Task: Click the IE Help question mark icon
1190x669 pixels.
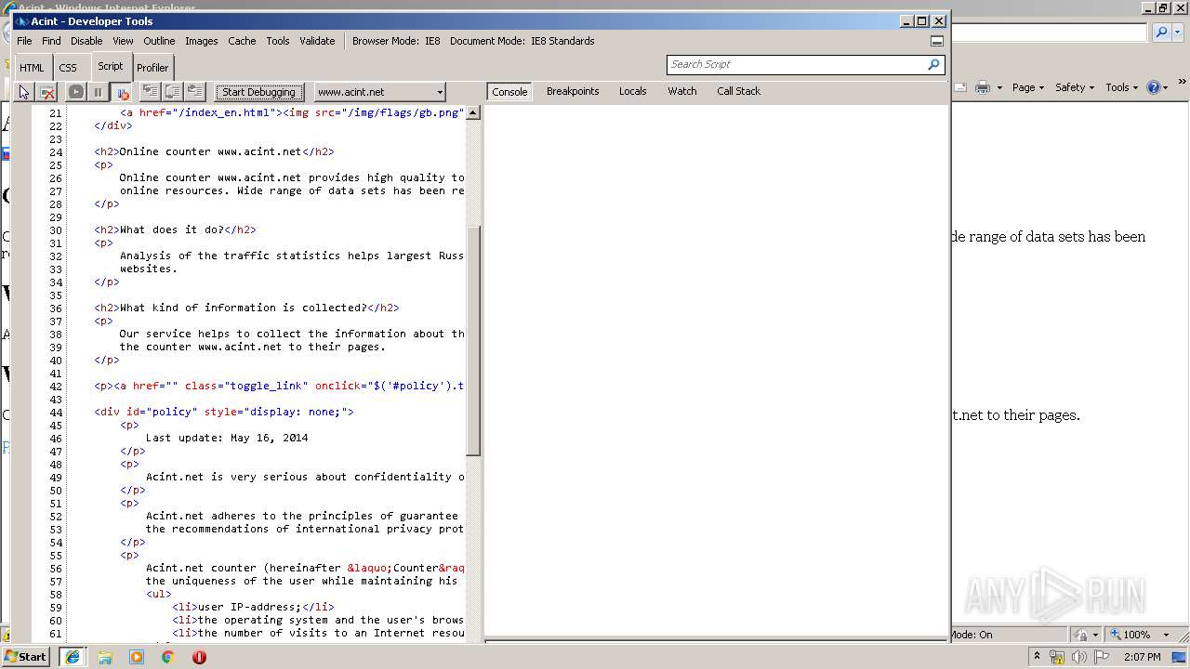Action: tap(1154, 87)
